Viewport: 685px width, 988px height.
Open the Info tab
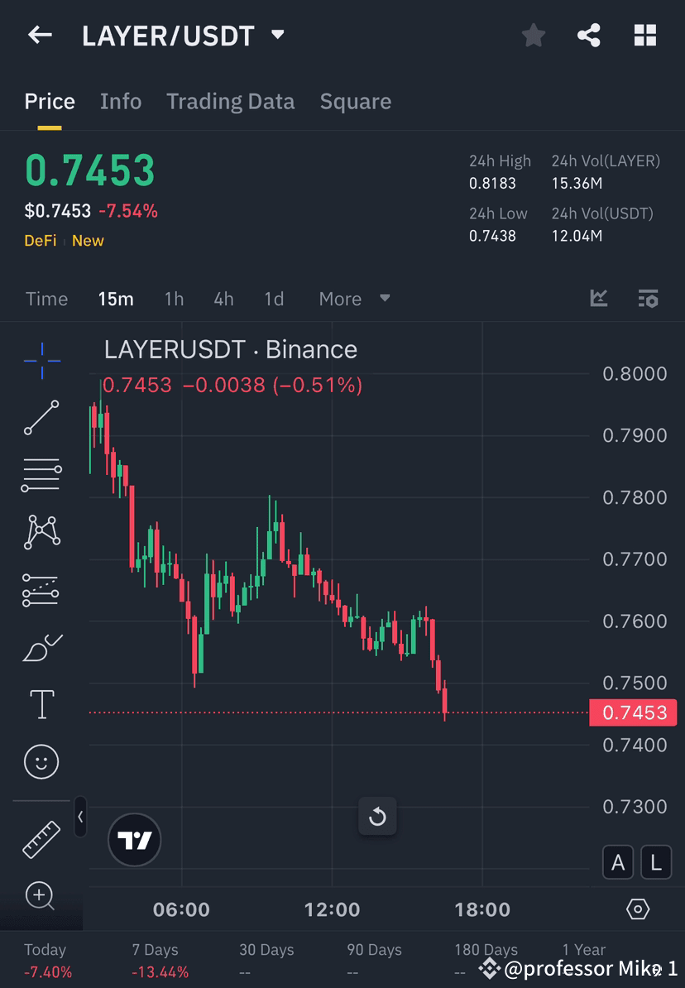click(120, 101)
